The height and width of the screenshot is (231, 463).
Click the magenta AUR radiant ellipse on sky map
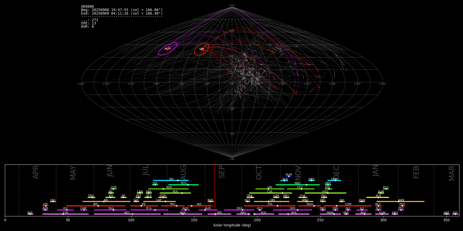[x=168, y=49]
